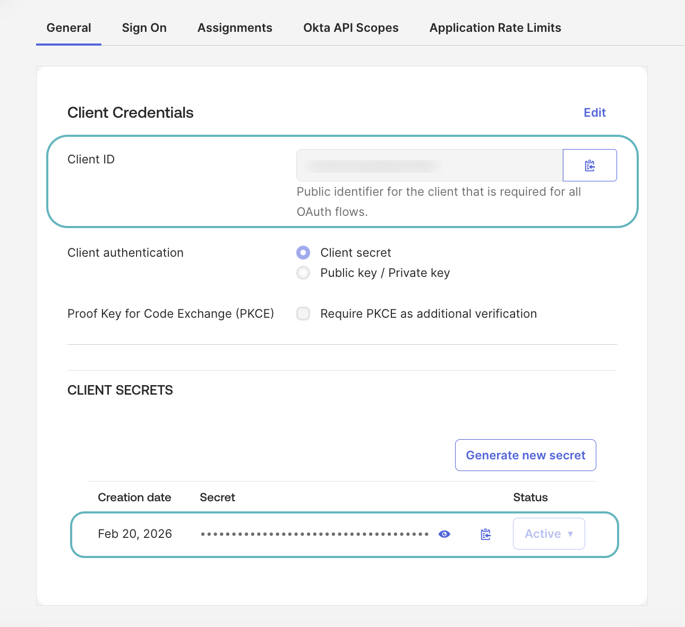Click the Client ID input field

(x=429, y=165)
